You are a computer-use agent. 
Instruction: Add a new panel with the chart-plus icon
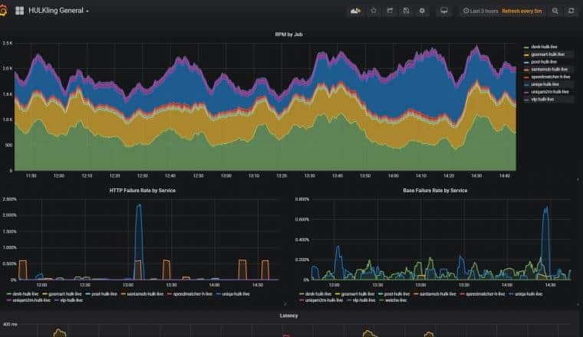point(355,11)
